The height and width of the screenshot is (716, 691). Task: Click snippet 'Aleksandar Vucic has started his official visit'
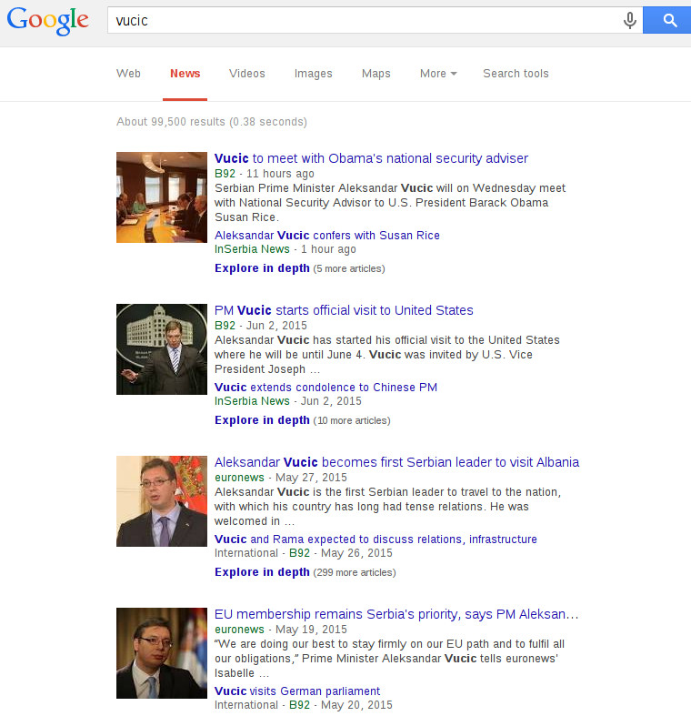point(387,355)
